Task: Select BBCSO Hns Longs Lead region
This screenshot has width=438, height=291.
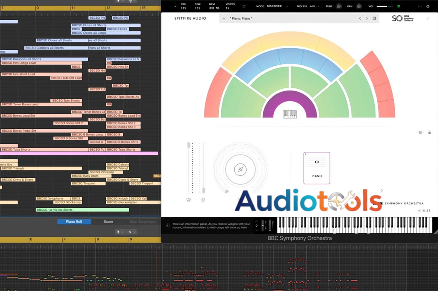Action: pyautogui.click(x=41, y=63)
